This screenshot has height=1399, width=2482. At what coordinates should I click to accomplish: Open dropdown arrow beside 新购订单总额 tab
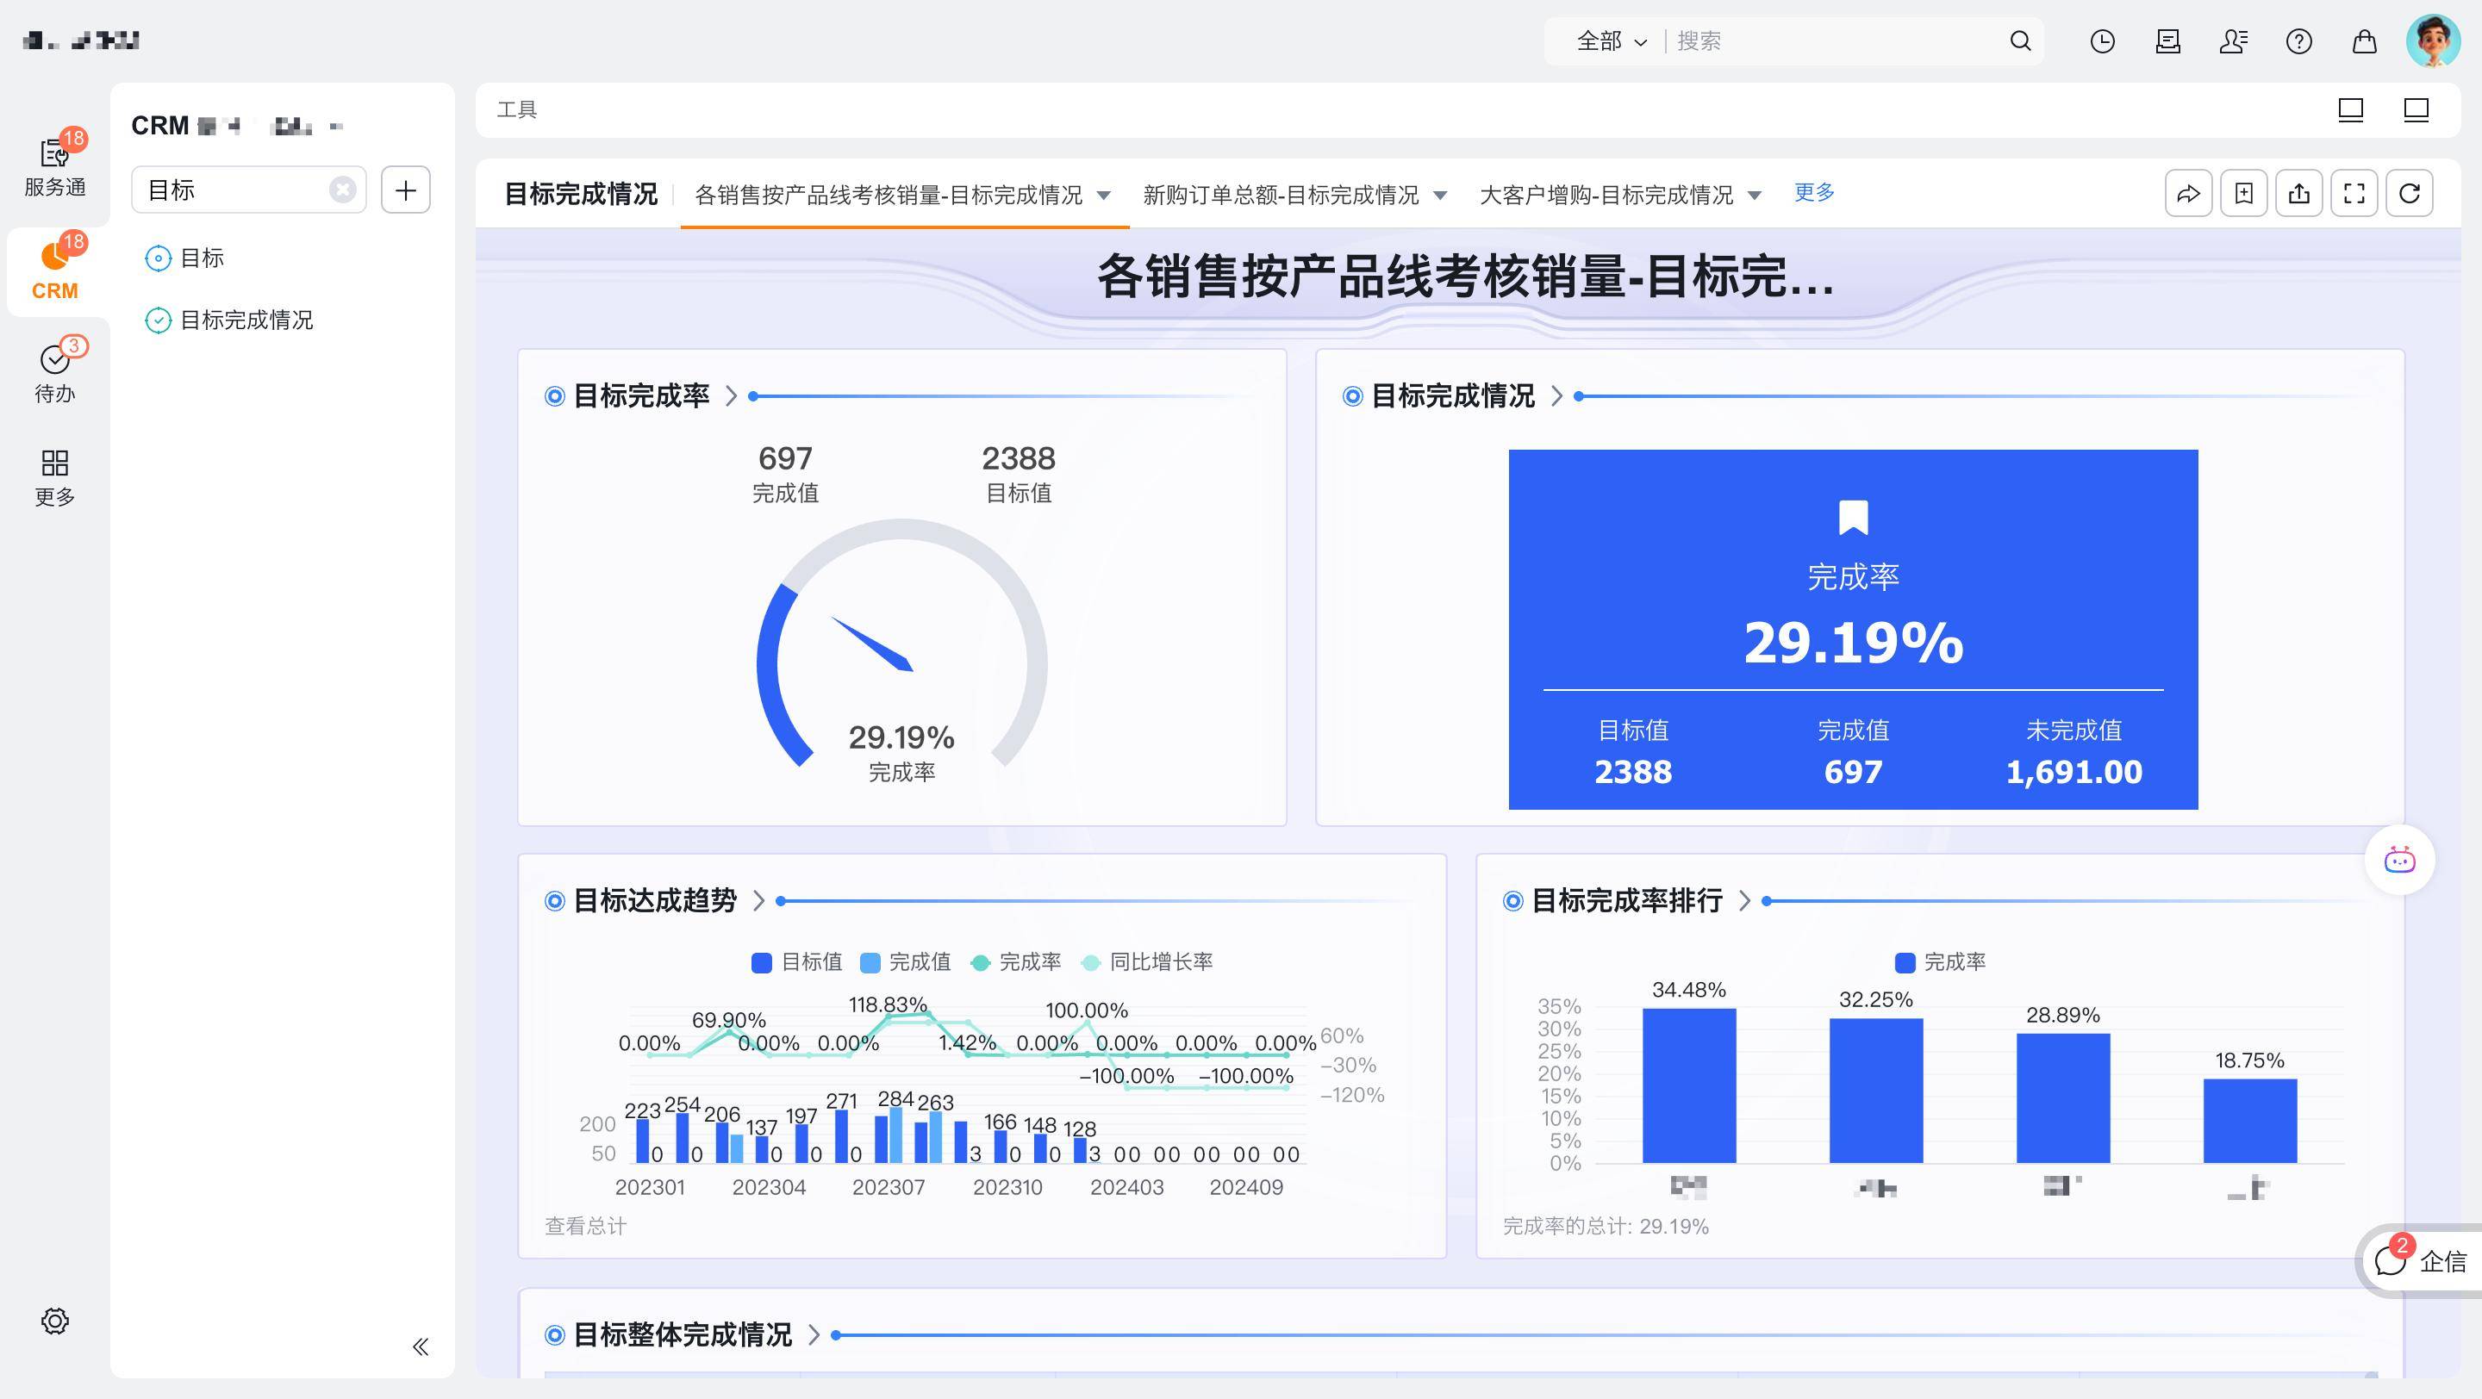pos(1440,196)
